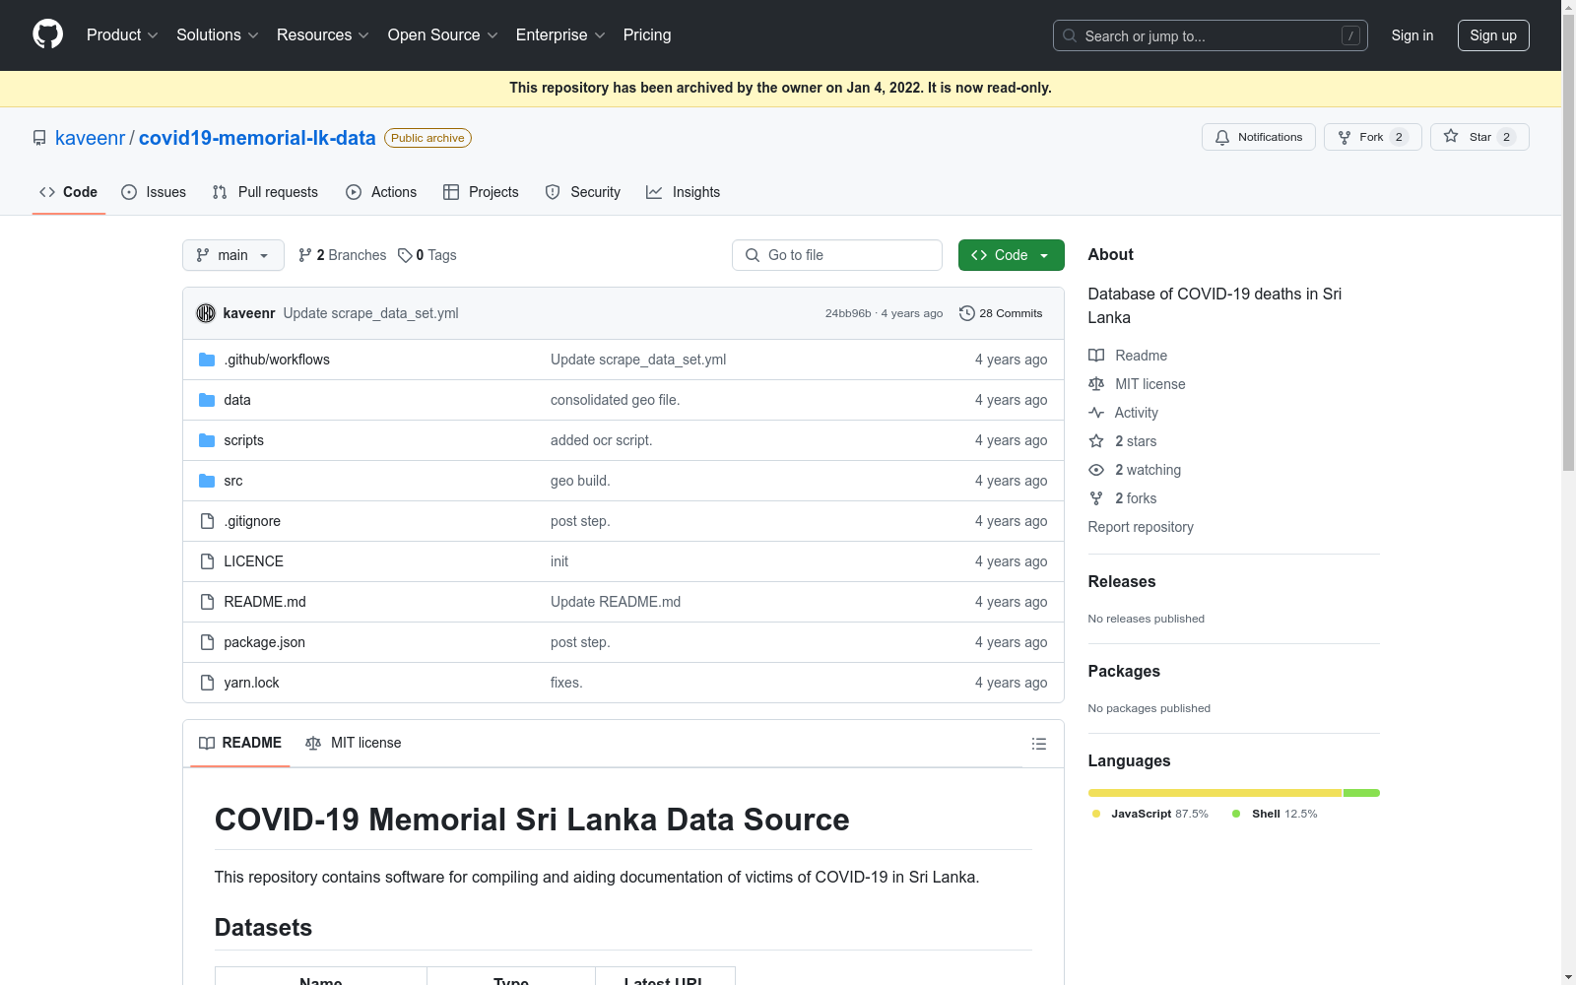Open the Projects tab
The width and height of the screenshot is (1576, 985).
tap(481, 192)
